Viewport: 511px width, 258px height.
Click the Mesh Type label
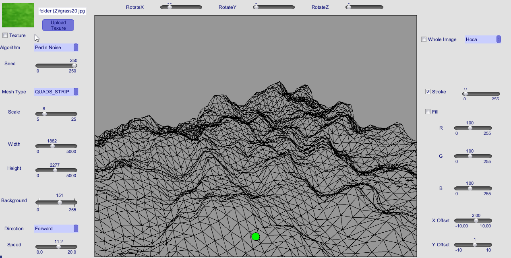pos(14,92)
